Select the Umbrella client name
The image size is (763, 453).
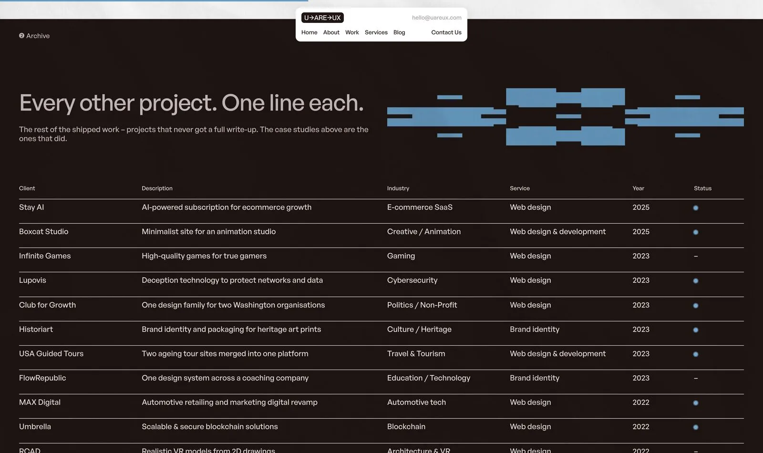coord(35,427)
